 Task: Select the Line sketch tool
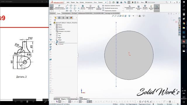(x=67, y=6)
